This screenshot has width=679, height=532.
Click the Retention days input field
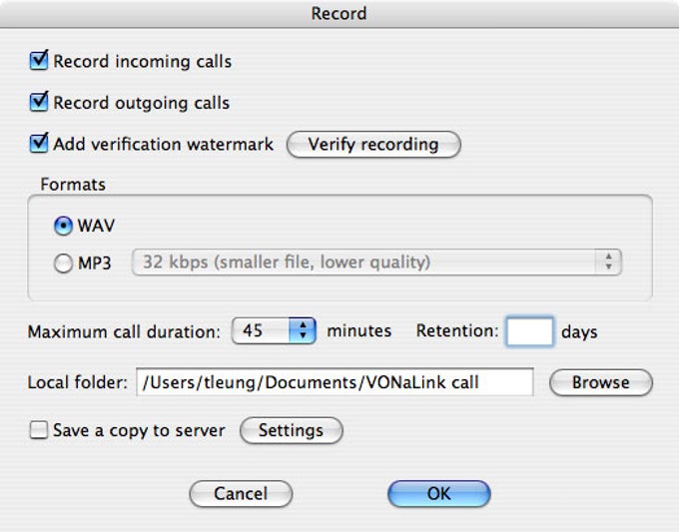(x=529, y=330)
